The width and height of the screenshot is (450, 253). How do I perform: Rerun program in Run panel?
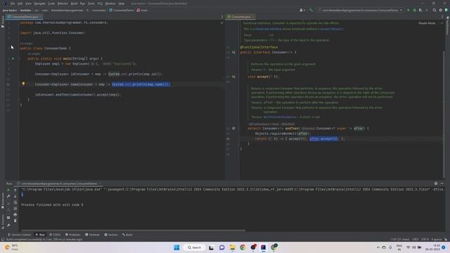pos(8,190)
